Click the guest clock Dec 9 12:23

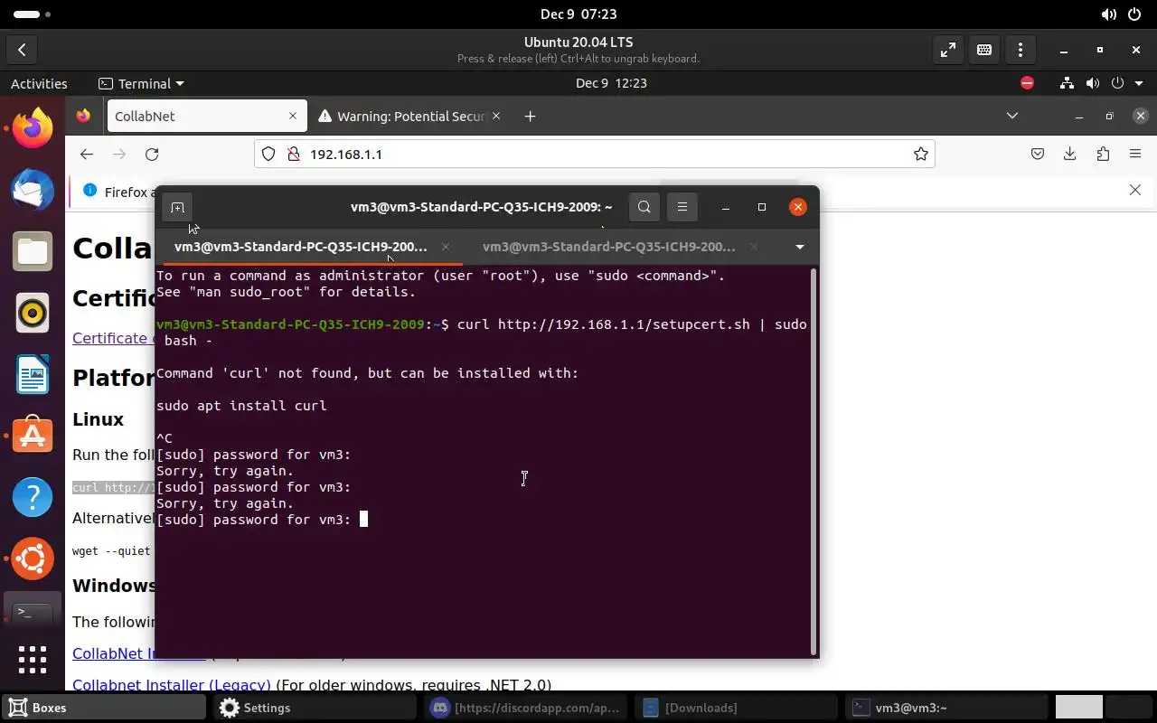pyautogui.click(x=611, y=83)
